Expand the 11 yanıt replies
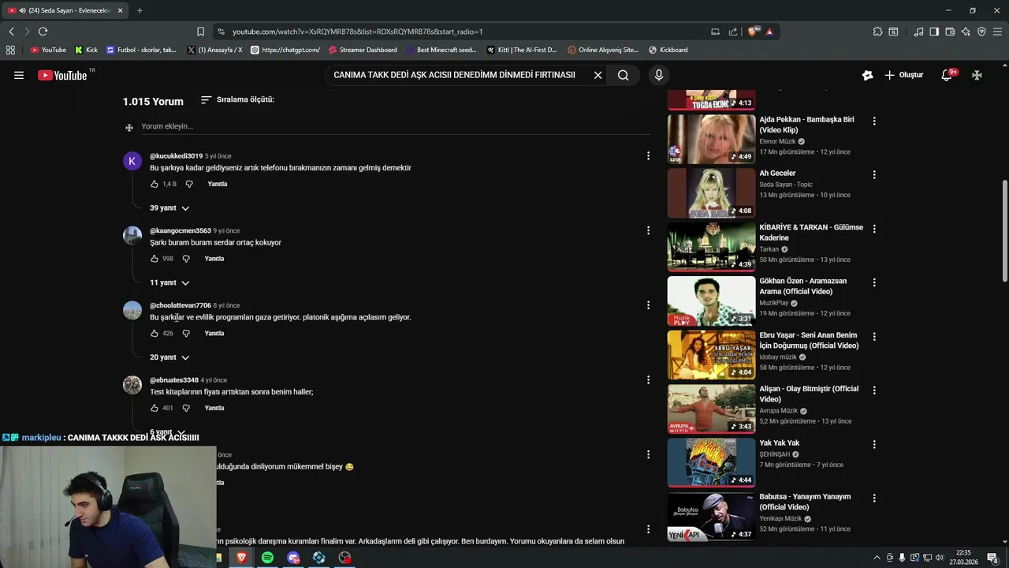The height and width of the screenshot is (568, 1009). (x=169, y=282)
